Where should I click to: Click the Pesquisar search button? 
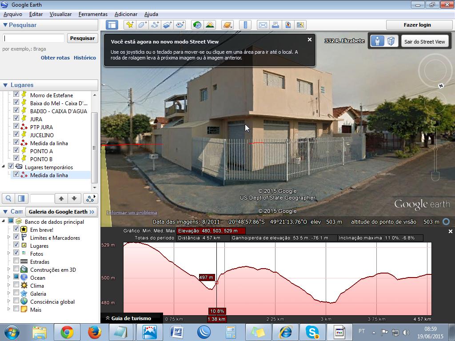(82, 38)
